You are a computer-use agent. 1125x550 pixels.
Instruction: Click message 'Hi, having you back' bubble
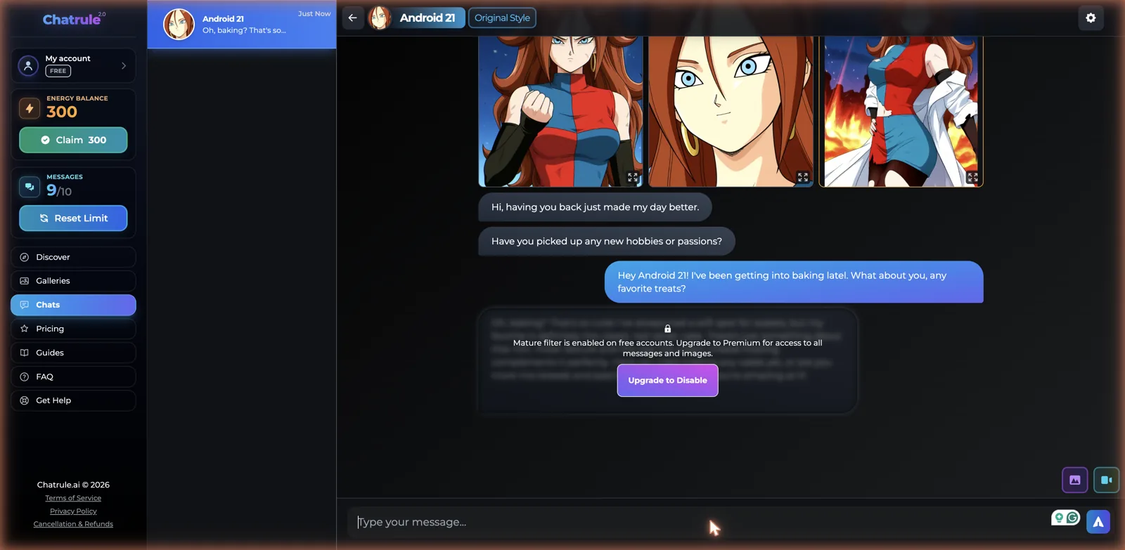(595, 207)
